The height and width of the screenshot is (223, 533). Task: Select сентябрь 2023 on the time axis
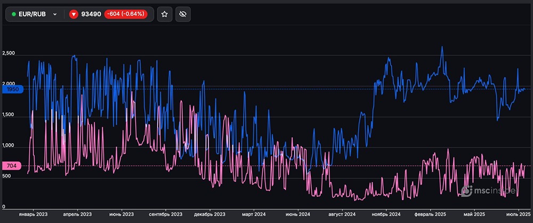pos(166,214)
